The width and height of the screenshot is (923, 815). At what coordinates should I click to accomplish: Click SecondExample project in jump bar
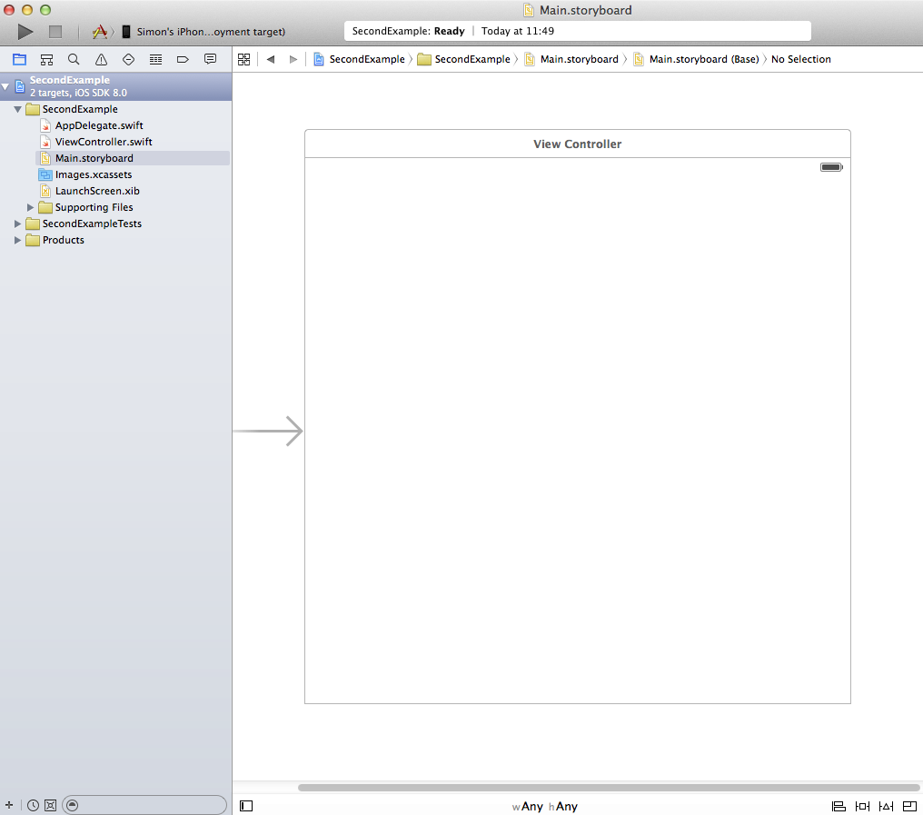pos(359,59)
